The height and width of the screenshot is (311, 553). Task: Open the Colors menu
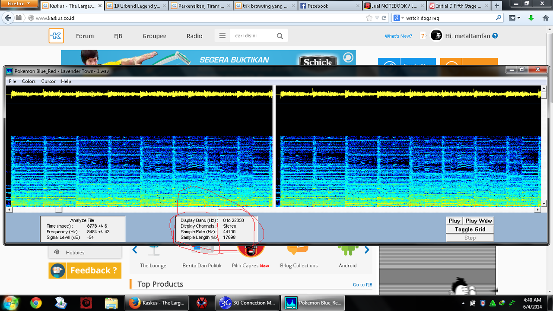(29, 81)
